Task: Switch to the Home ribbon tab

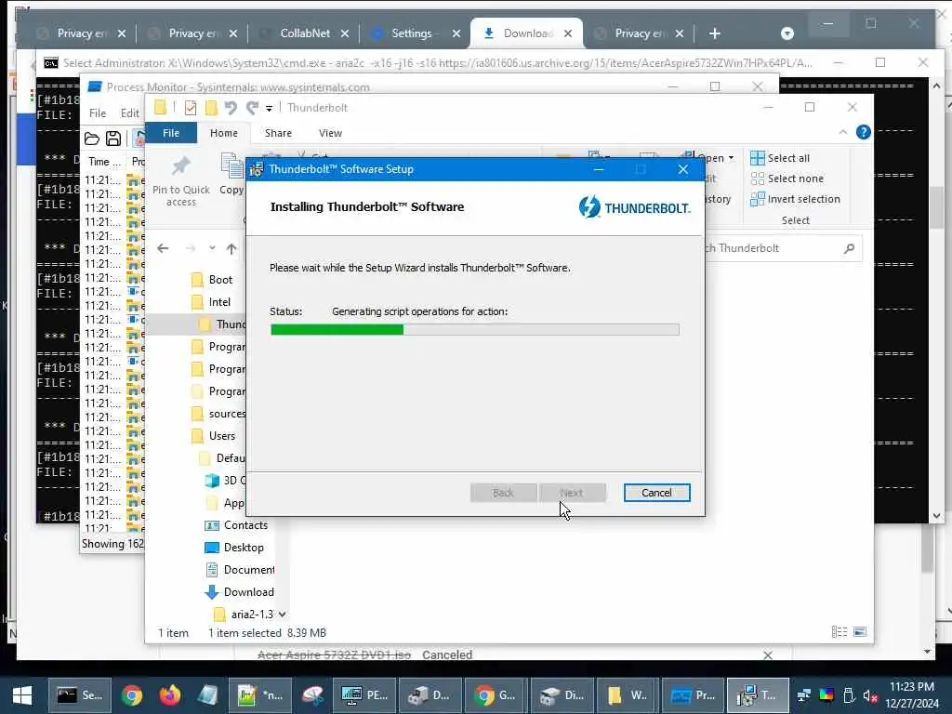Action: pyautogui.click(x=223, y=133)
